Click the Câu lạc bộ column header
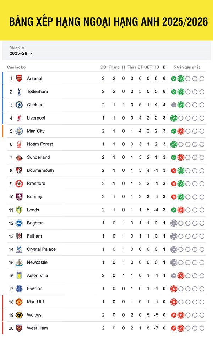Screen dimensions: 213x339 click(x=16, y=67)
